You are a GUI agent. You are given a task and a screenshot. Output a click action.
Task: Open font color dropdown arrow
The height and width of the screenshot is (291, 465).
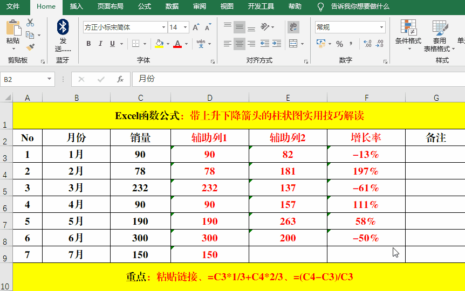click(186, 44)
